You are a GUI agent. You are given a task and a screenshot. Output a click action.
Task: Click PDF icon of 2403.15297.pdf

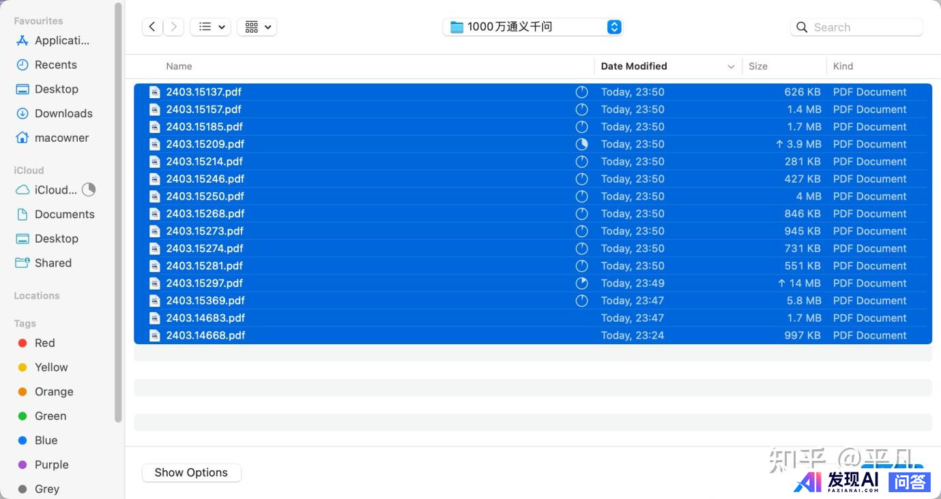pos(155,283)
